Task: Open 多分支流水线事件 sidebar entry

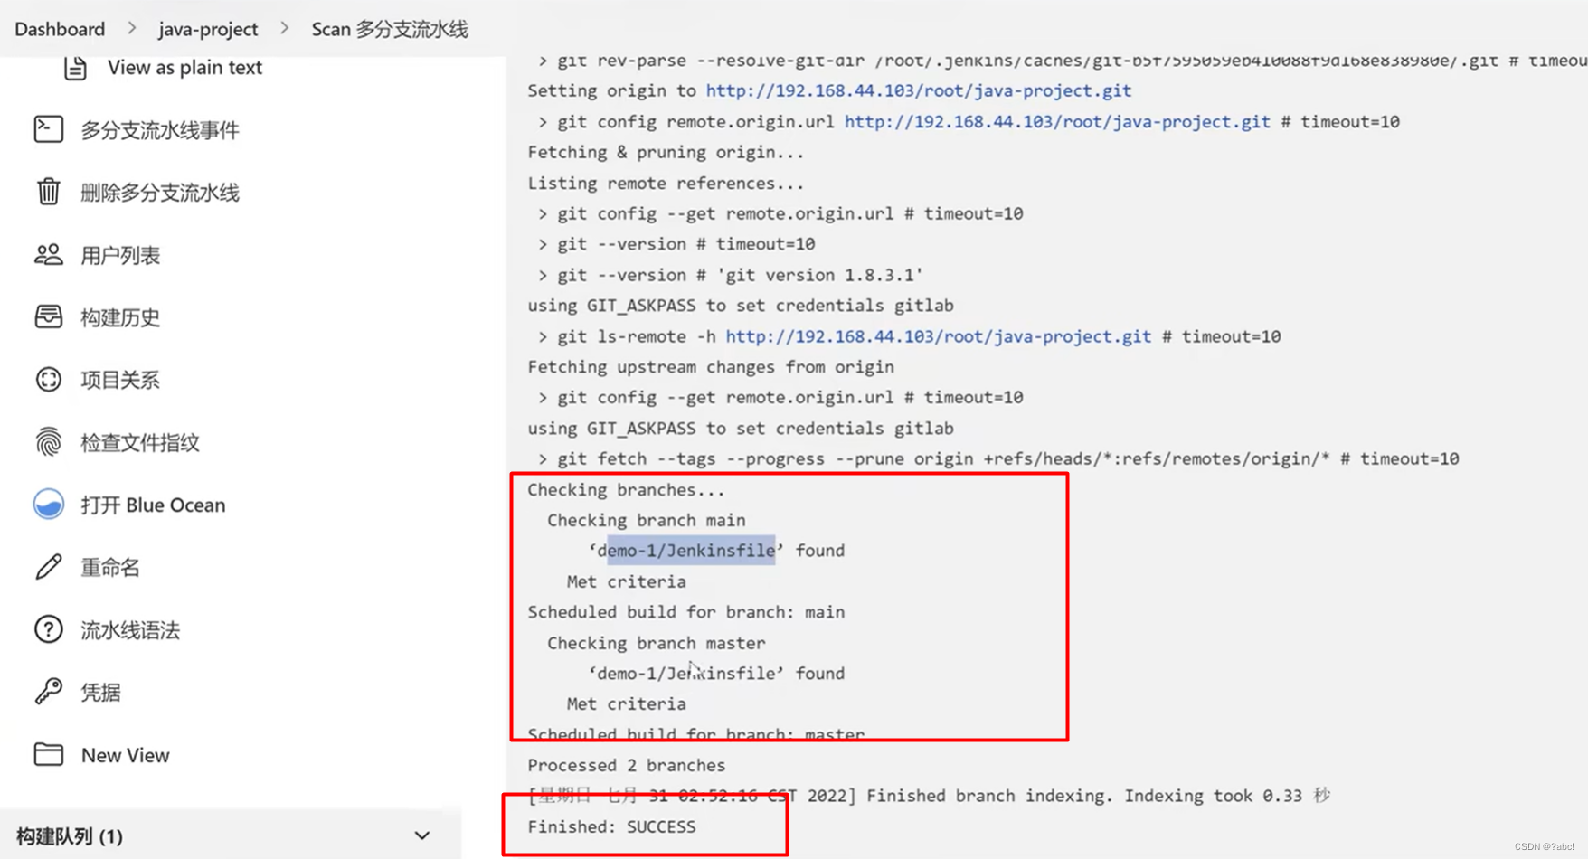Action: tap(160, 130)
